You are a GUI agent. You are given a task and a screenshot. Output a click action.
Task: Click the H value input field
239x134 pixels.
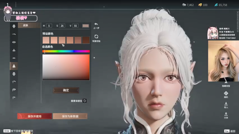click(49, 26)
